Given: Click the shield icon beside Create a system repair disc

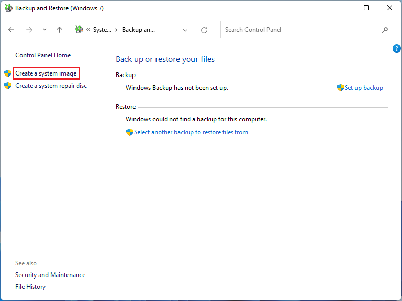Looking at the screenshot, I should pos(8,86).
